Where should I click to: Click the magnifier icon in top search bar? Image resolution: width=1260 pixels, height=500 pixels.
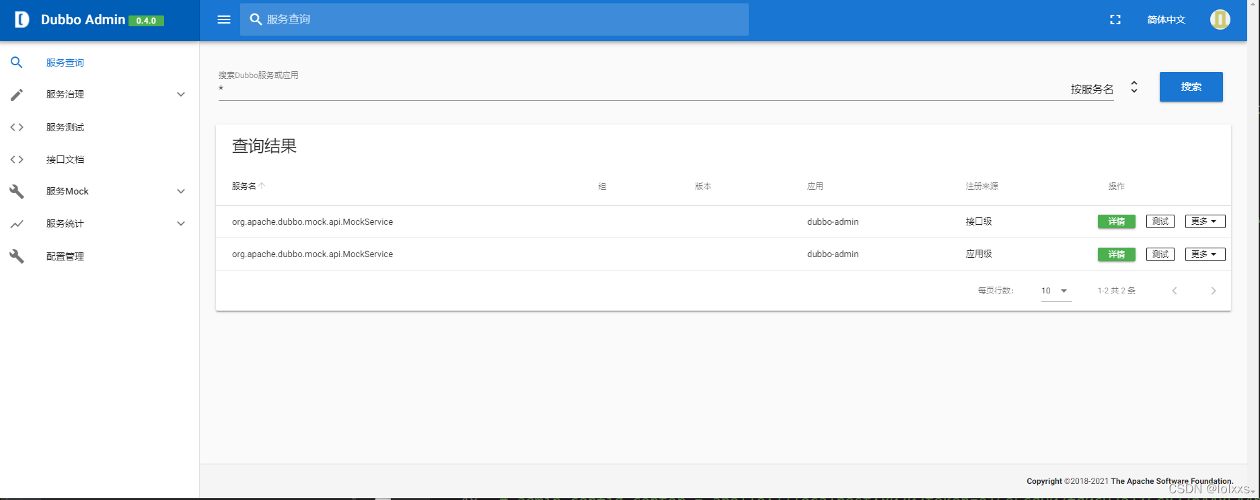tap(256, 20)
